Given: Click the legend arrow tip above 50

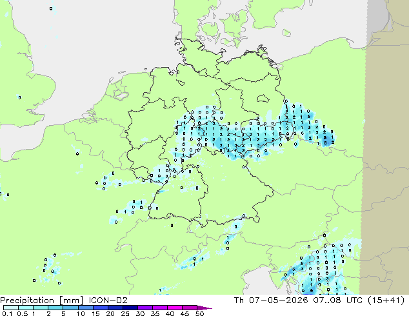Looking at the screenshot, I should [x=204, y=308].
